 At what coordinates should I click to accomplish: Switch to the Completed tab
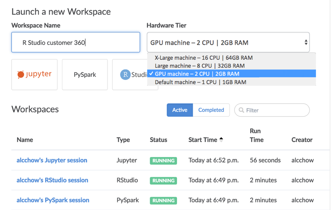coord(211,110)
